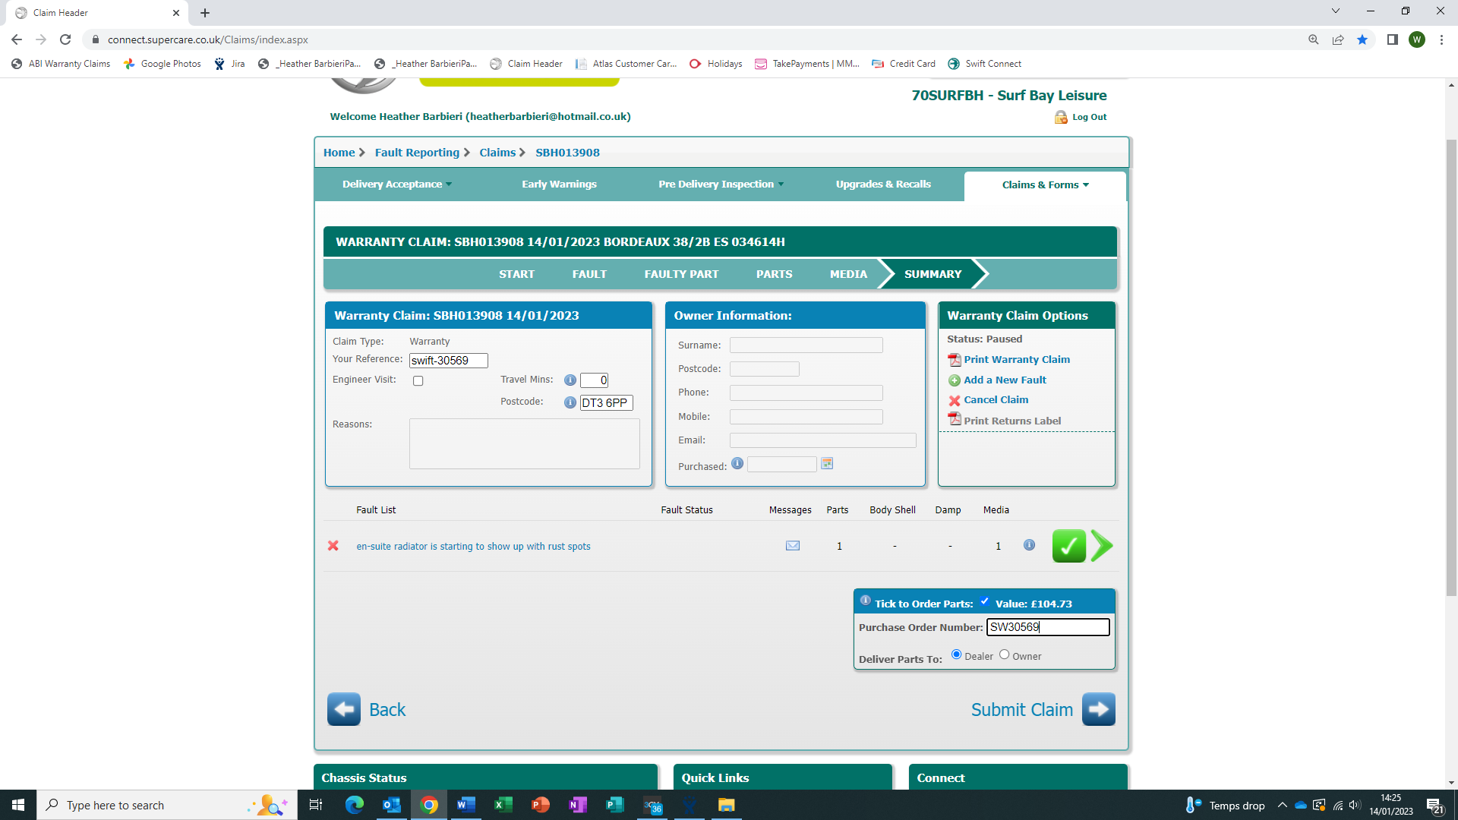Open the Purchased date calendar picker icon

pos(827,464)
